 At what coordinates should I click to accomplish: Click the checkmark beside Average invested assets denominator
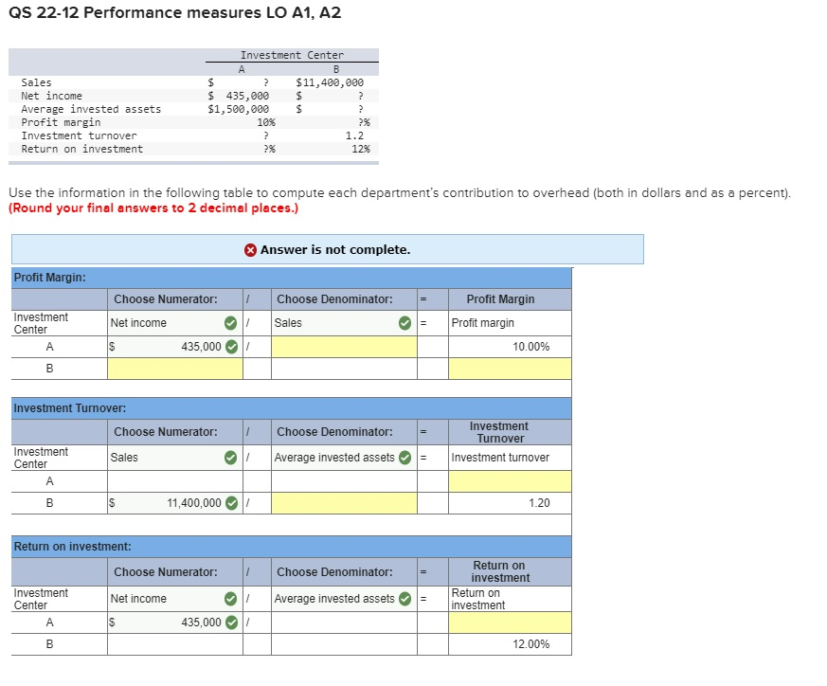pos(407,458)
